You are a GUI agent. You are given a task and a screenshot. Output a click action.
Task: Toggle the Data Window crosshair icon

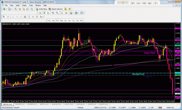click(20, 9)
